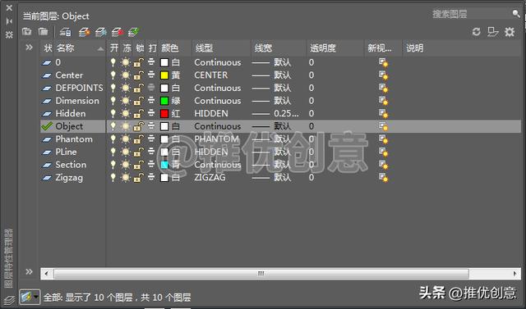526x309 pixels.
Task: Open the new group filter icon
Action: pyautogui.click(x=43, y=31)
